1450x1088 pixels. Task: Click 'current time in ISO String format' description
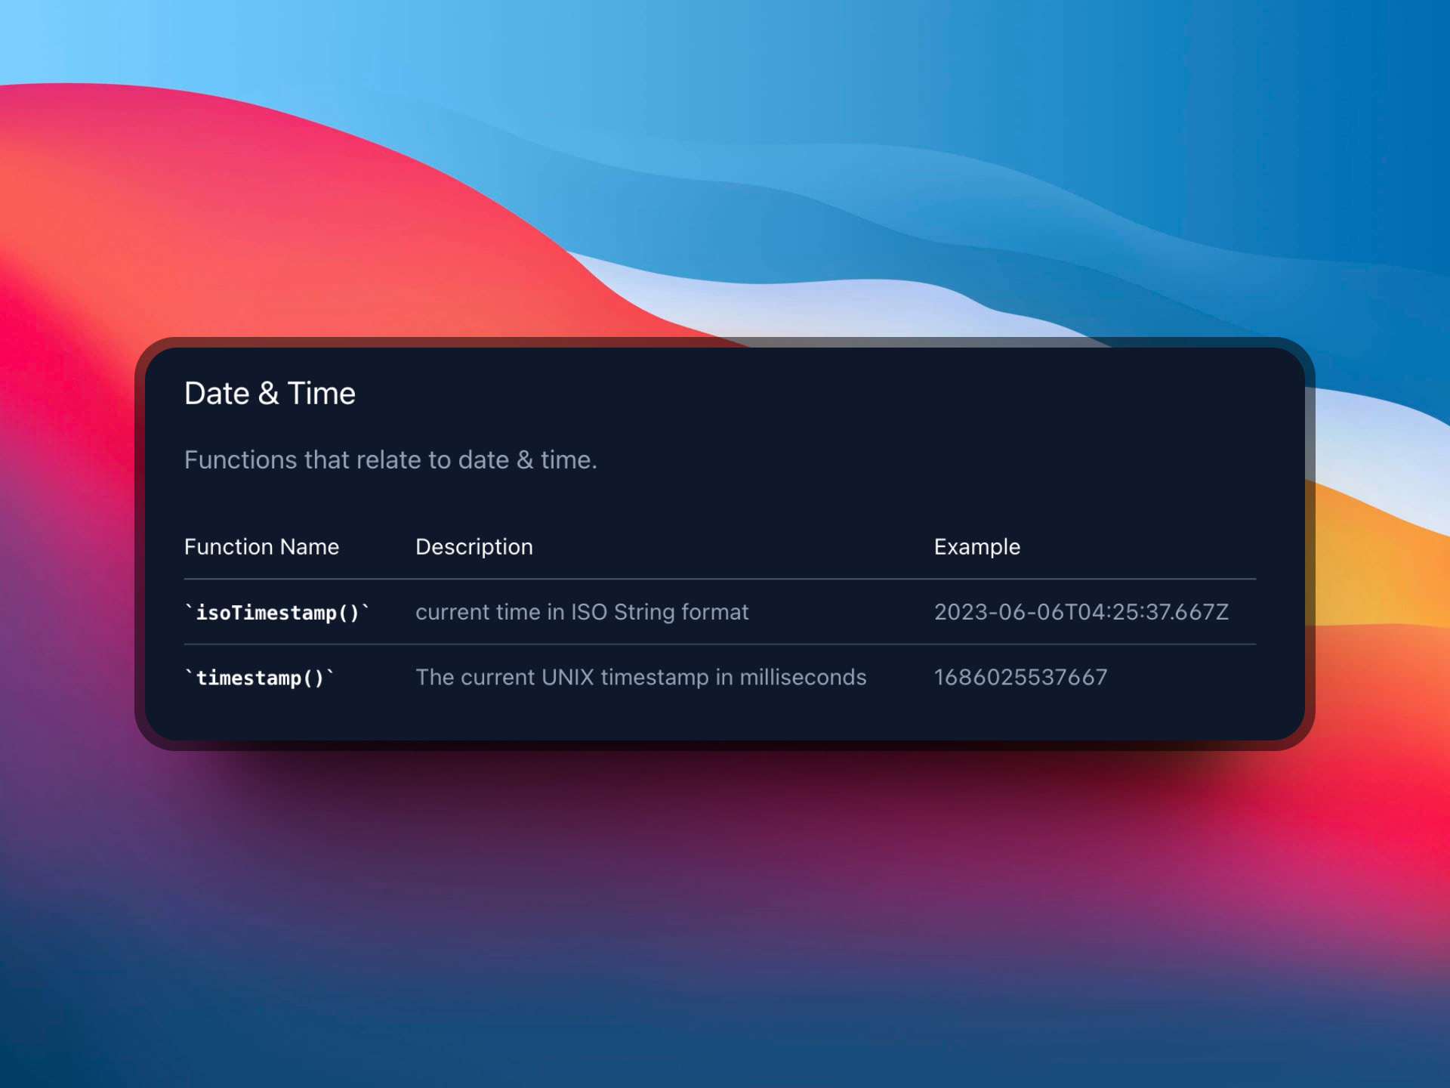click(582, 612)
